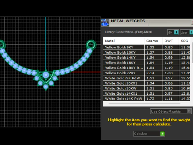
Task: Click the bottom-most gem of pendant
Action: coord(46,87)
